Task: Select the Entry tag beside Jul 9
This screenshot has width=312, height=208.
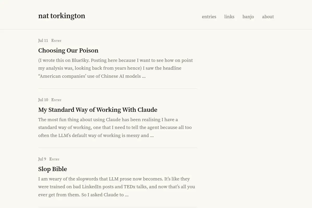Action: [x=54, y=159]
